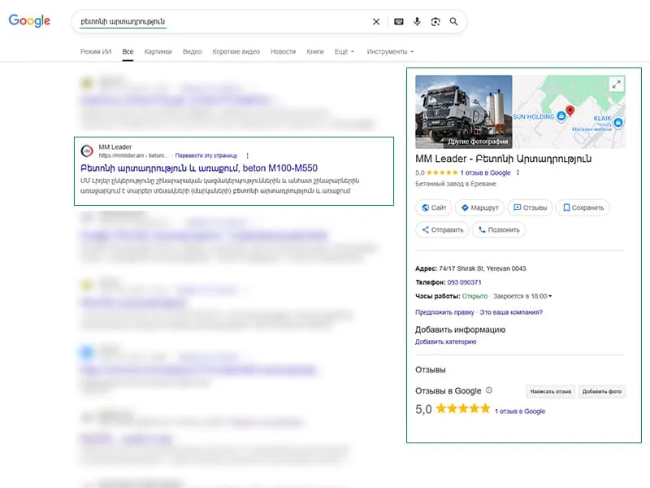Select the KLAIK marker on the map
The width and height of the screenshot is (650, 488).
pos(618,123)
